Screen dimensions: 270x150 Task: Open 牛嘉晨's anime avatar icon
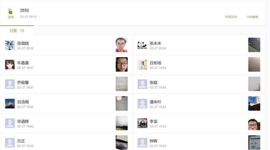click(x=10, y=65)
